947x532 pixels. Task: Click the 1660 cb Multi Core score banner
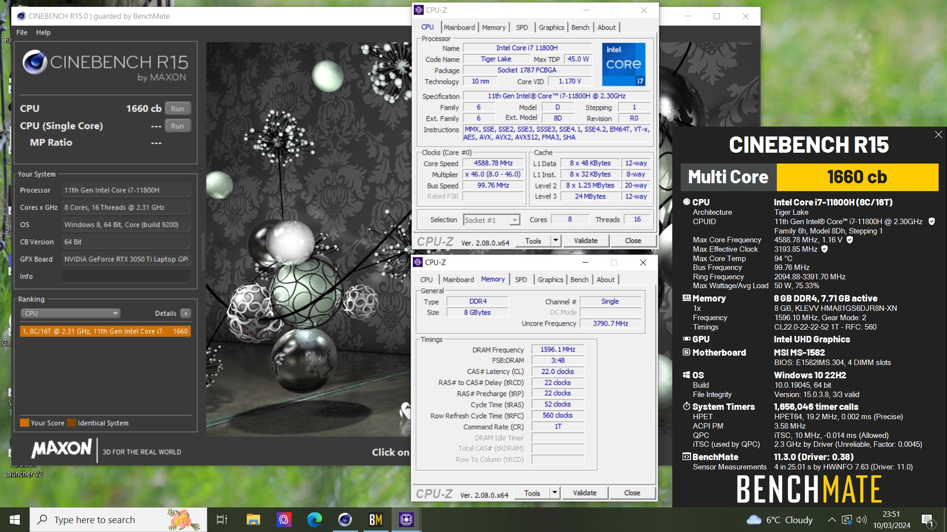(857, 177)
